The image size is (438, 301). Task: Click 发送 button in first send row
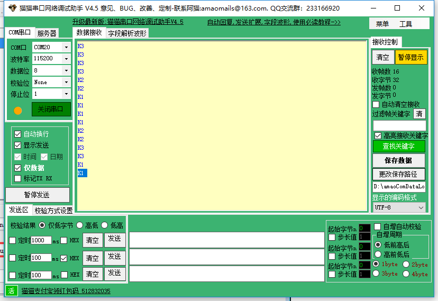pyautogui.click(x=115, y=240)
